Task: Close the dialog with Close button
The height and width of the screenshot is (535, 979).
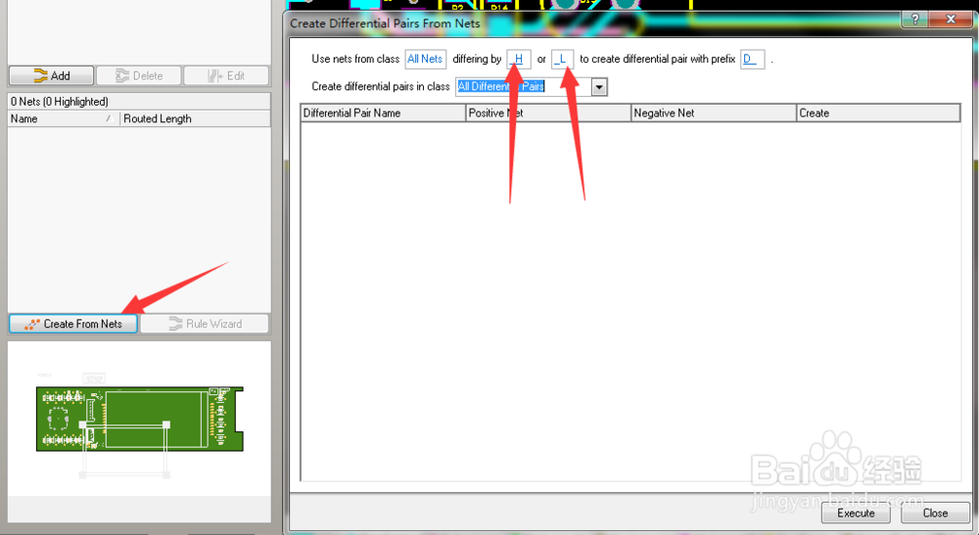Action: click(935, 513)
